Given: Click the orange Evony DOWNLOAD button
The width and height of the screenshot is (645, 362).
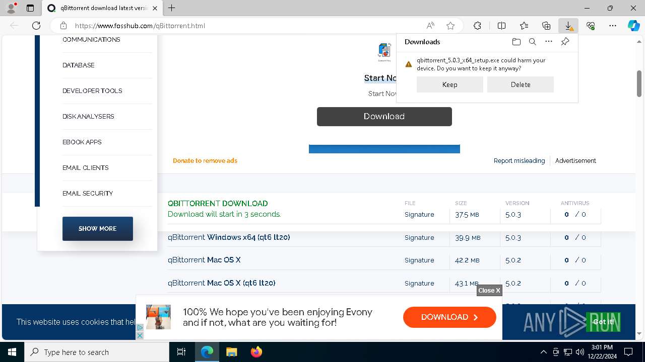Looking at the screenshot, I should [449, 317].
